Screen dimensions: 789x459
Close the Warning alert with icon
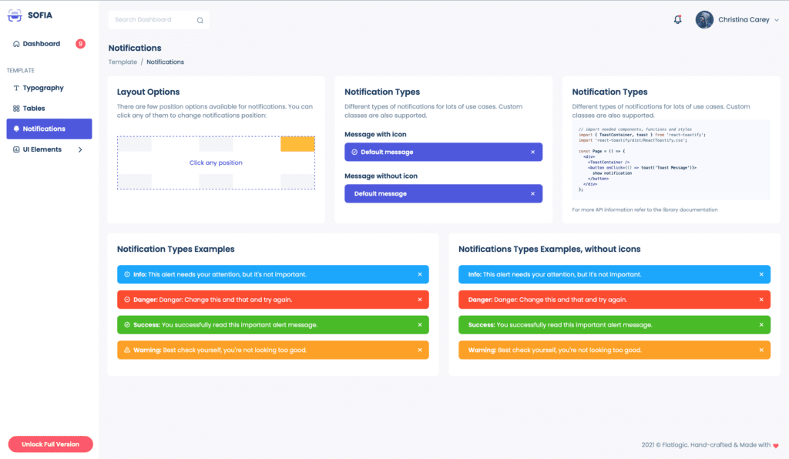[420, 350]
